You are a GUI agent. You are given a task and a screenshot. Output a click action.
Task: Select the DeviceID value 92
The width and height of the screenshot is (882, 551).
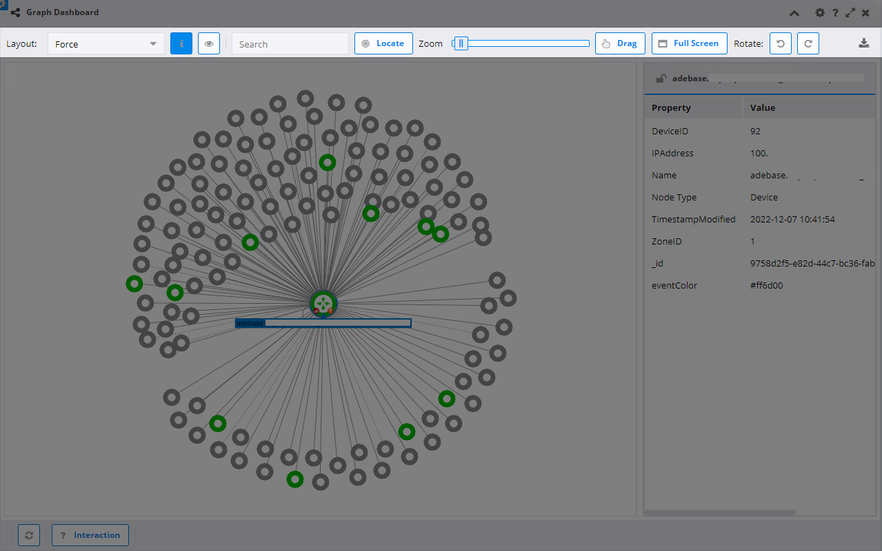[x=755, y=131]
